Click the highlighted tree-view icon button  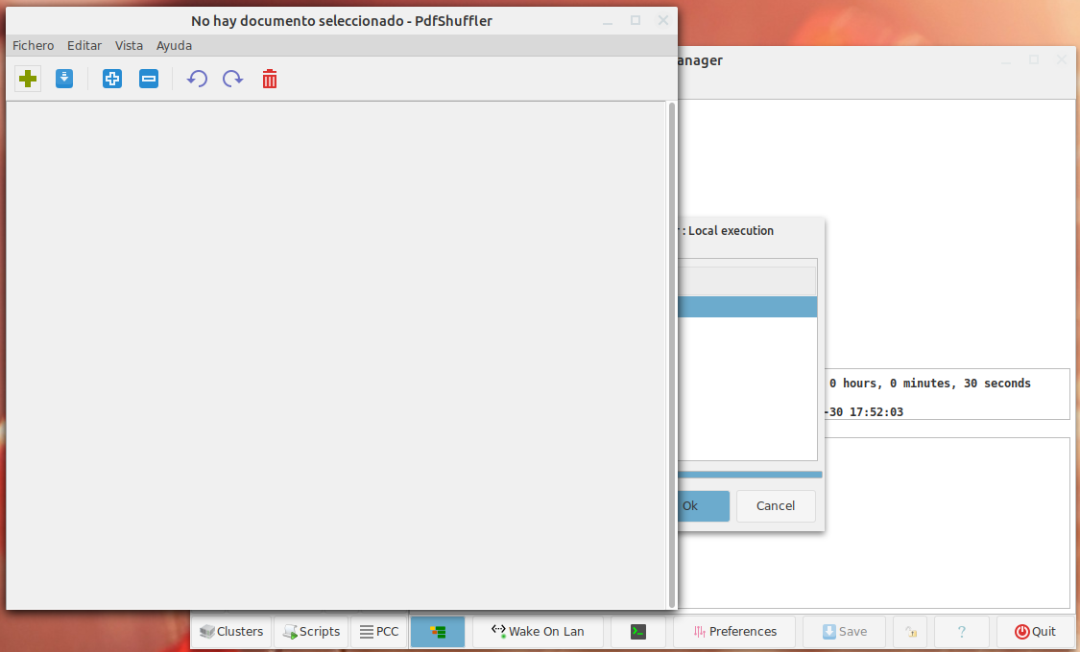pos(438,631)
